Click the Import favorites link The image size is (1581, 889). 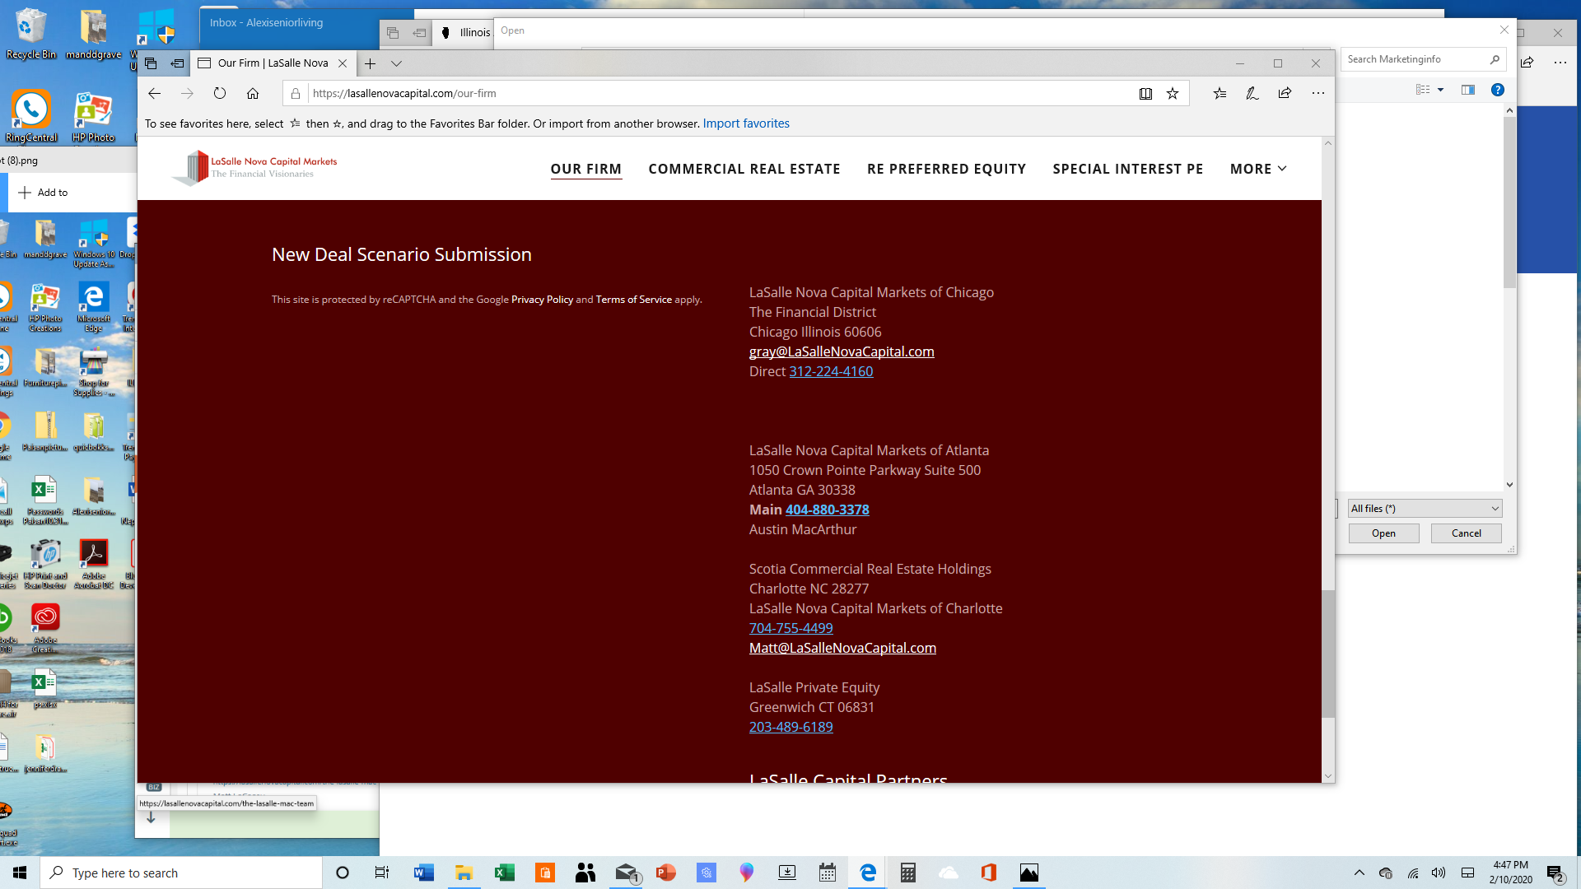tap(745, 123)
